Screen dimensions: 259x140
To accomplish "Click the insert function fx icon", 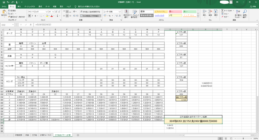I will [x=31, y=25].
